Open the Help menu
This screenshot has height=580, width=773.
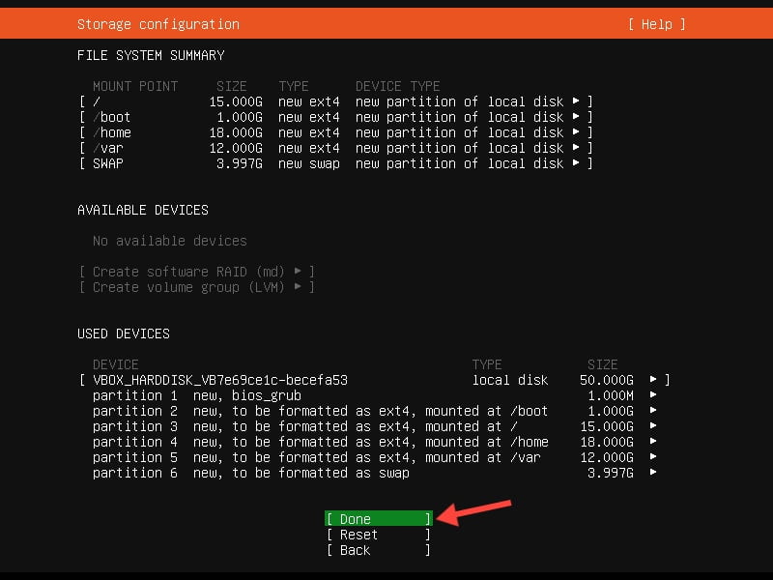(x=656, y=24)
